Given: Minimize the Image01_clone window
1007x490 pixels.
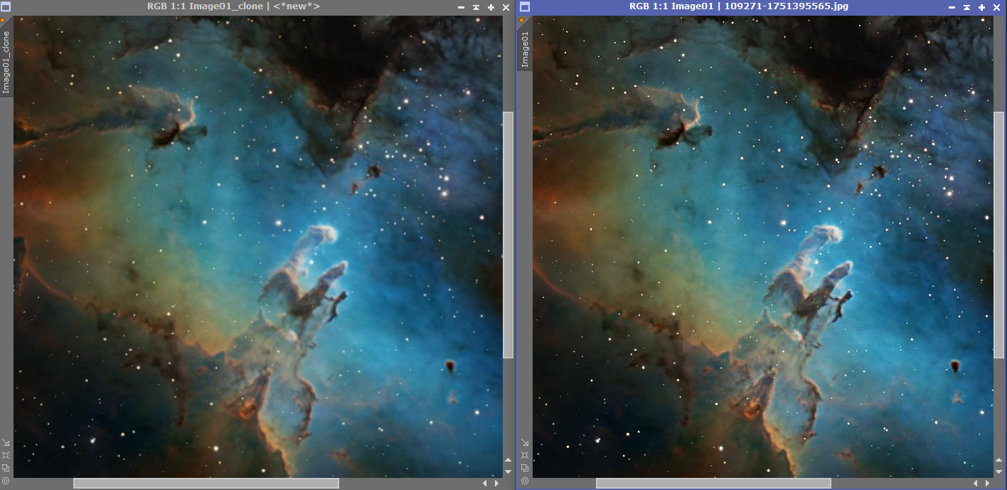Looking at the screenshot, I should tap(461, 7).
